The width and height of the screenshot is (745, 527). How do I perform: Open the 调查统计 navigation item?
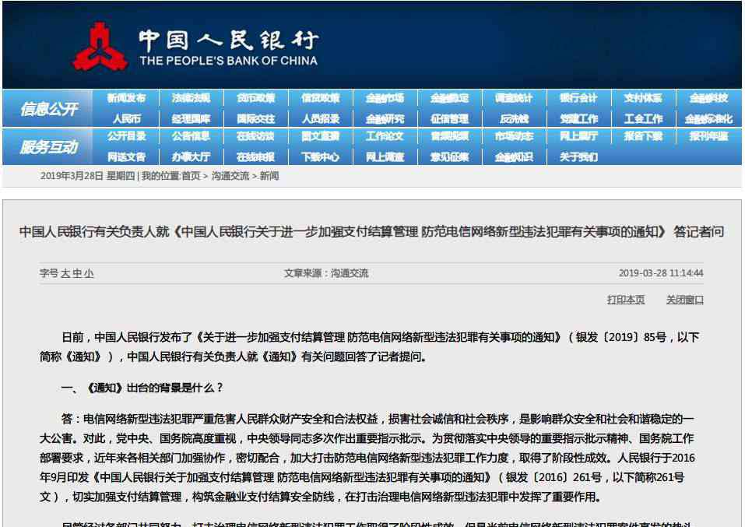514,98
